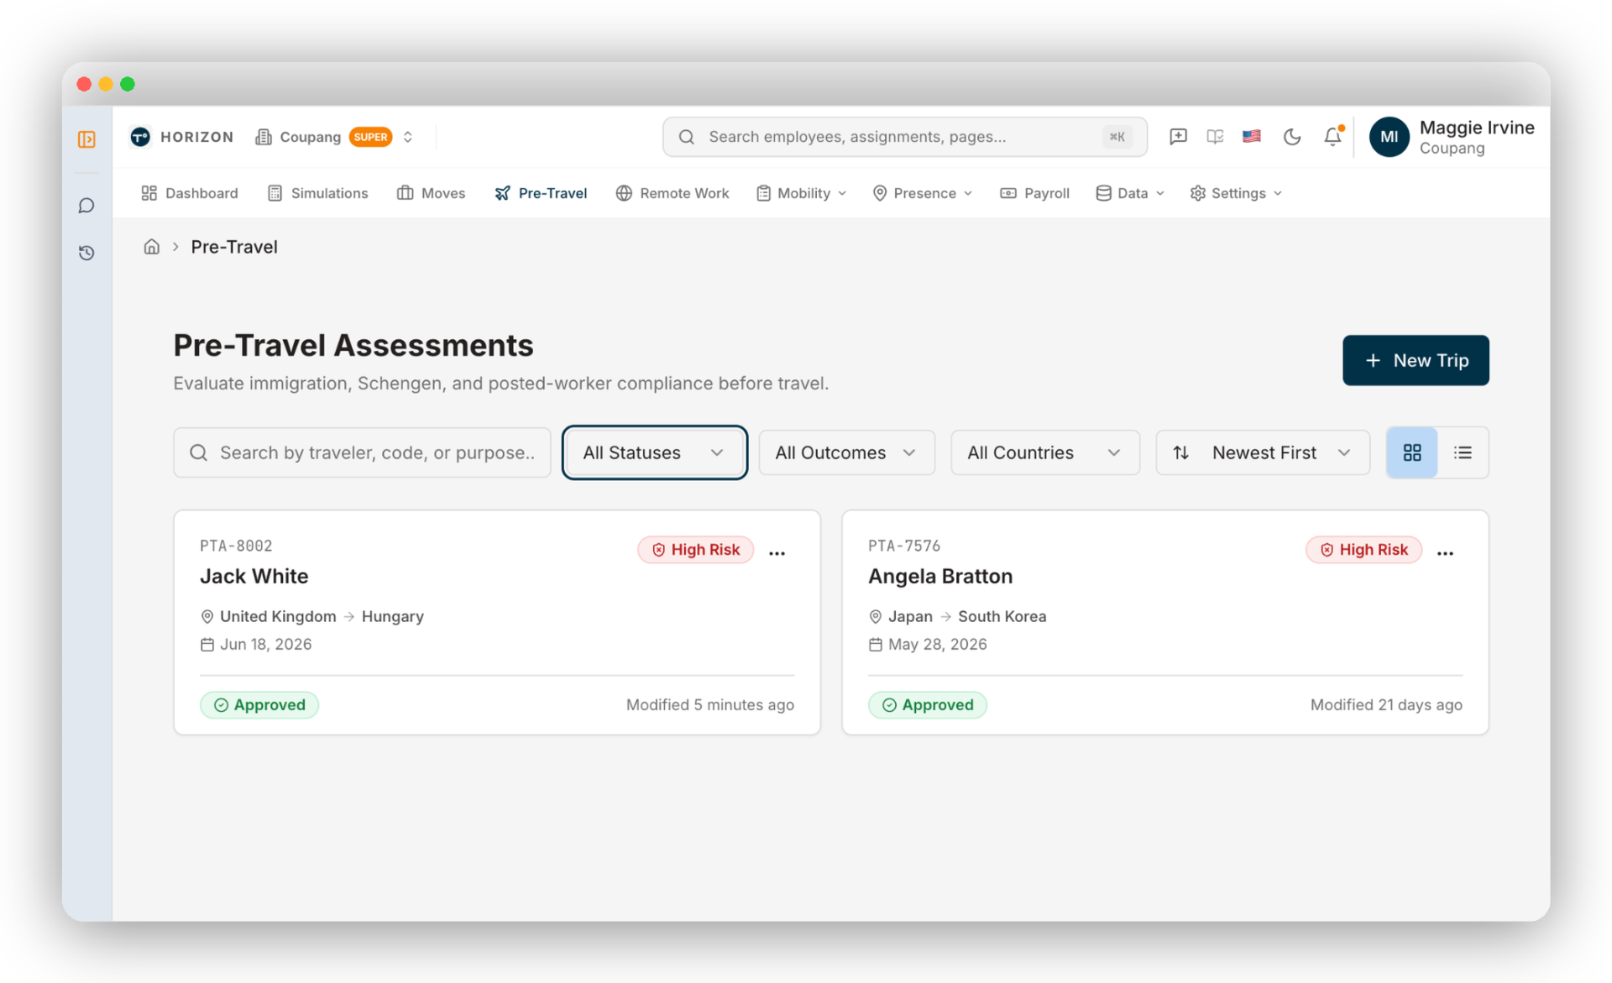Open Maggie Irvine's MI avatar menu
The width and height of the screenshot is (1612, 983).
1389,137
